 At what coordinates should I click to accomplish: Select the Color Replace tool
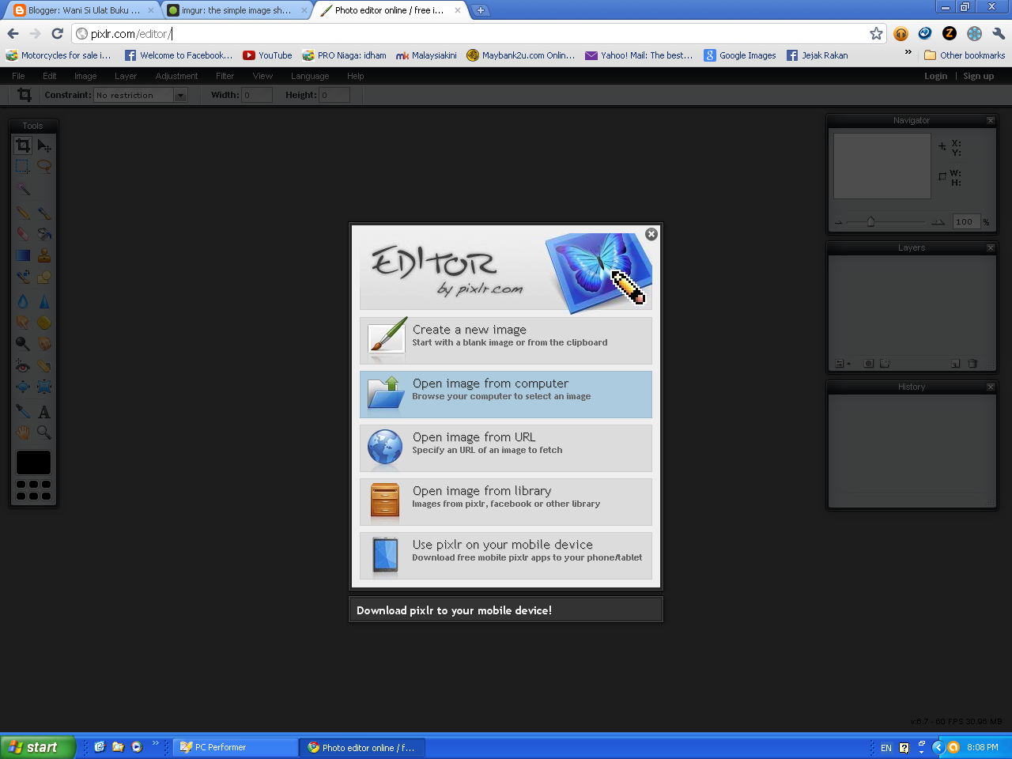coord(23,277)
